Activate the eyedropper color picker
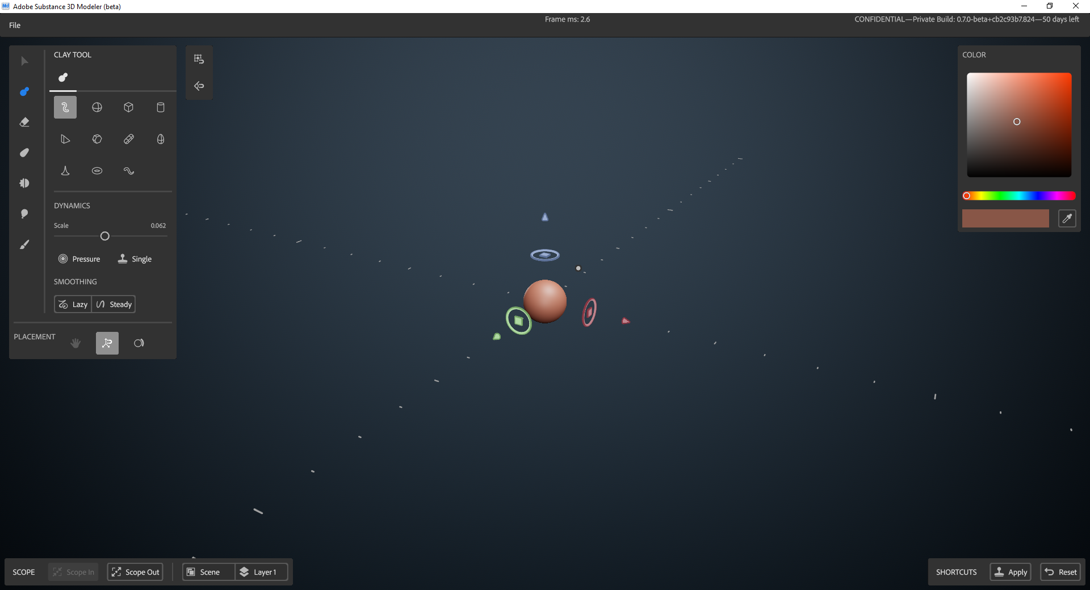This screenshot has height=590, width=1090. 1067,218
